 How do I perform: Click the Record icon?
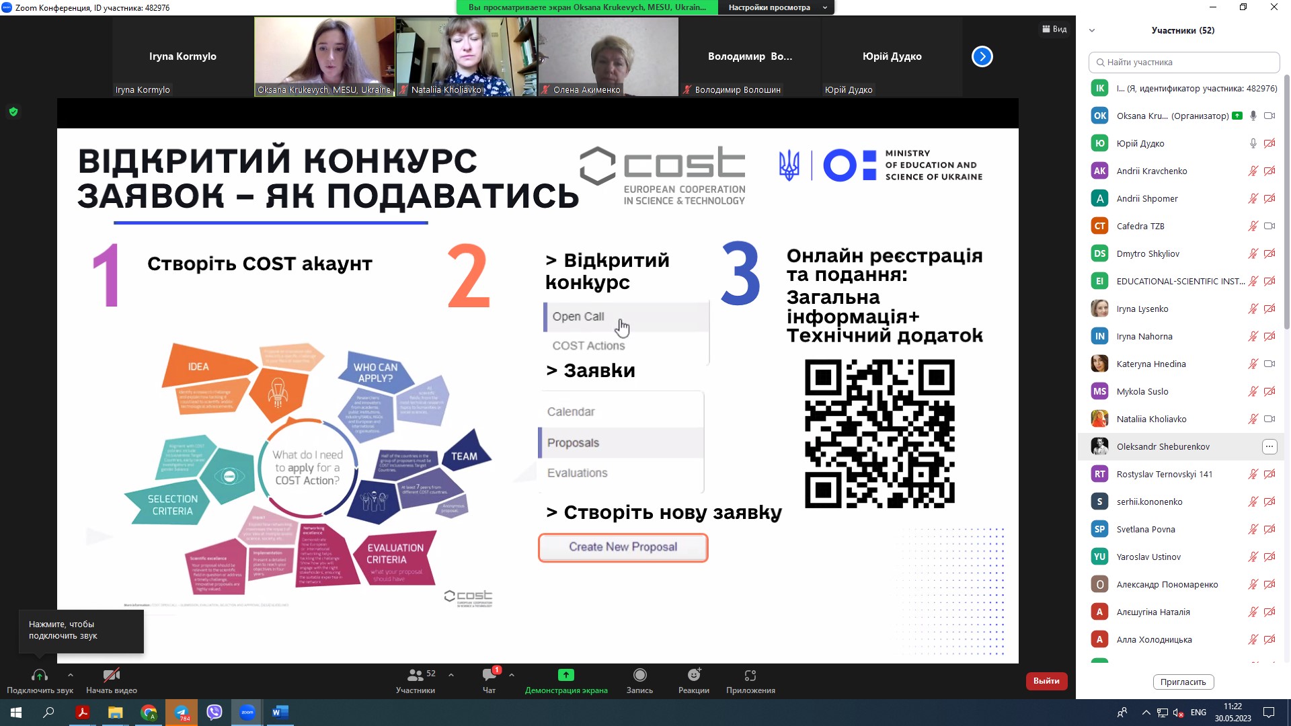[639, 675]
